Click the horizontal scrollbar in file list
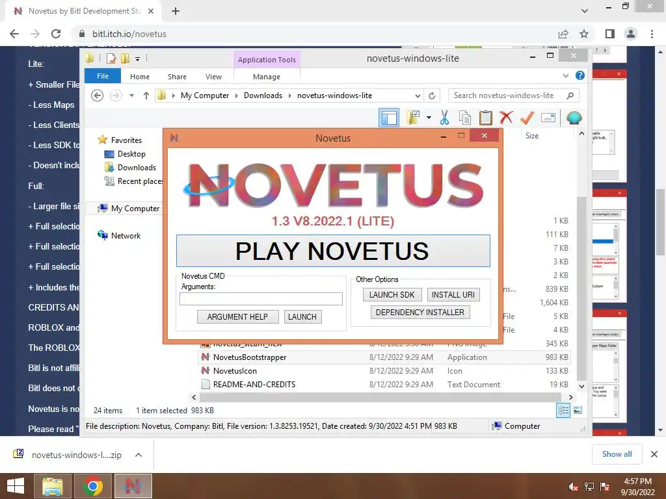666x499 pixels. 380,397
